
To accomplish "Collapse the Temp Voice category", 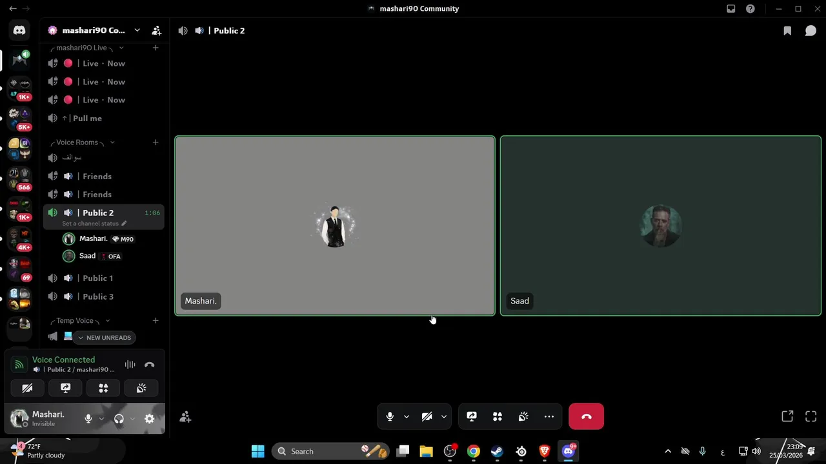I will [x=108, y=320].
